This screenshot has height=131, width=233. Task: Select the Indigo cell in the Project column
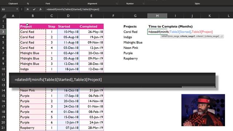[x=33, y=69]
